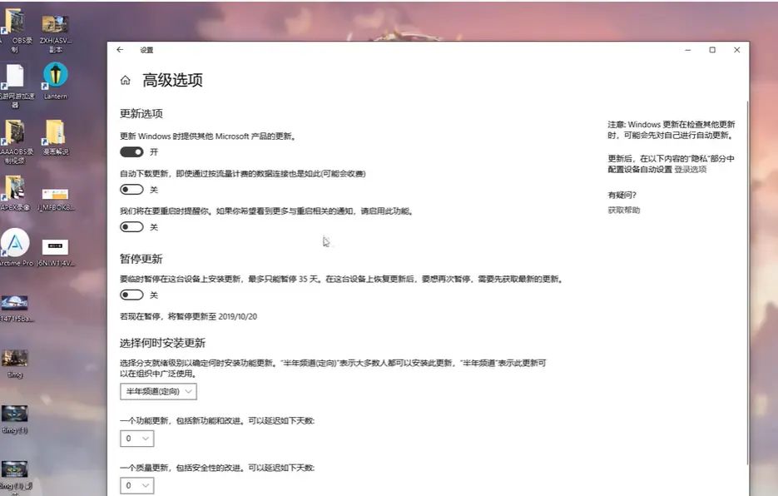
Task: Enable the restart reminder notification toggle
Action: pyautogui.click(x=131, y=227)
